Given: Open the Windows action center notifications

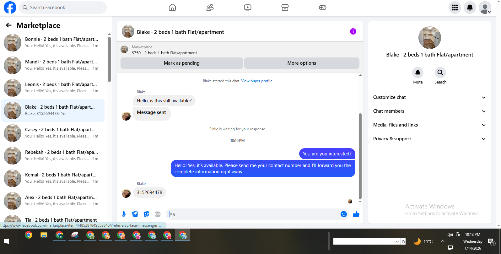Looking at the screenshot, I should (491, 241).
